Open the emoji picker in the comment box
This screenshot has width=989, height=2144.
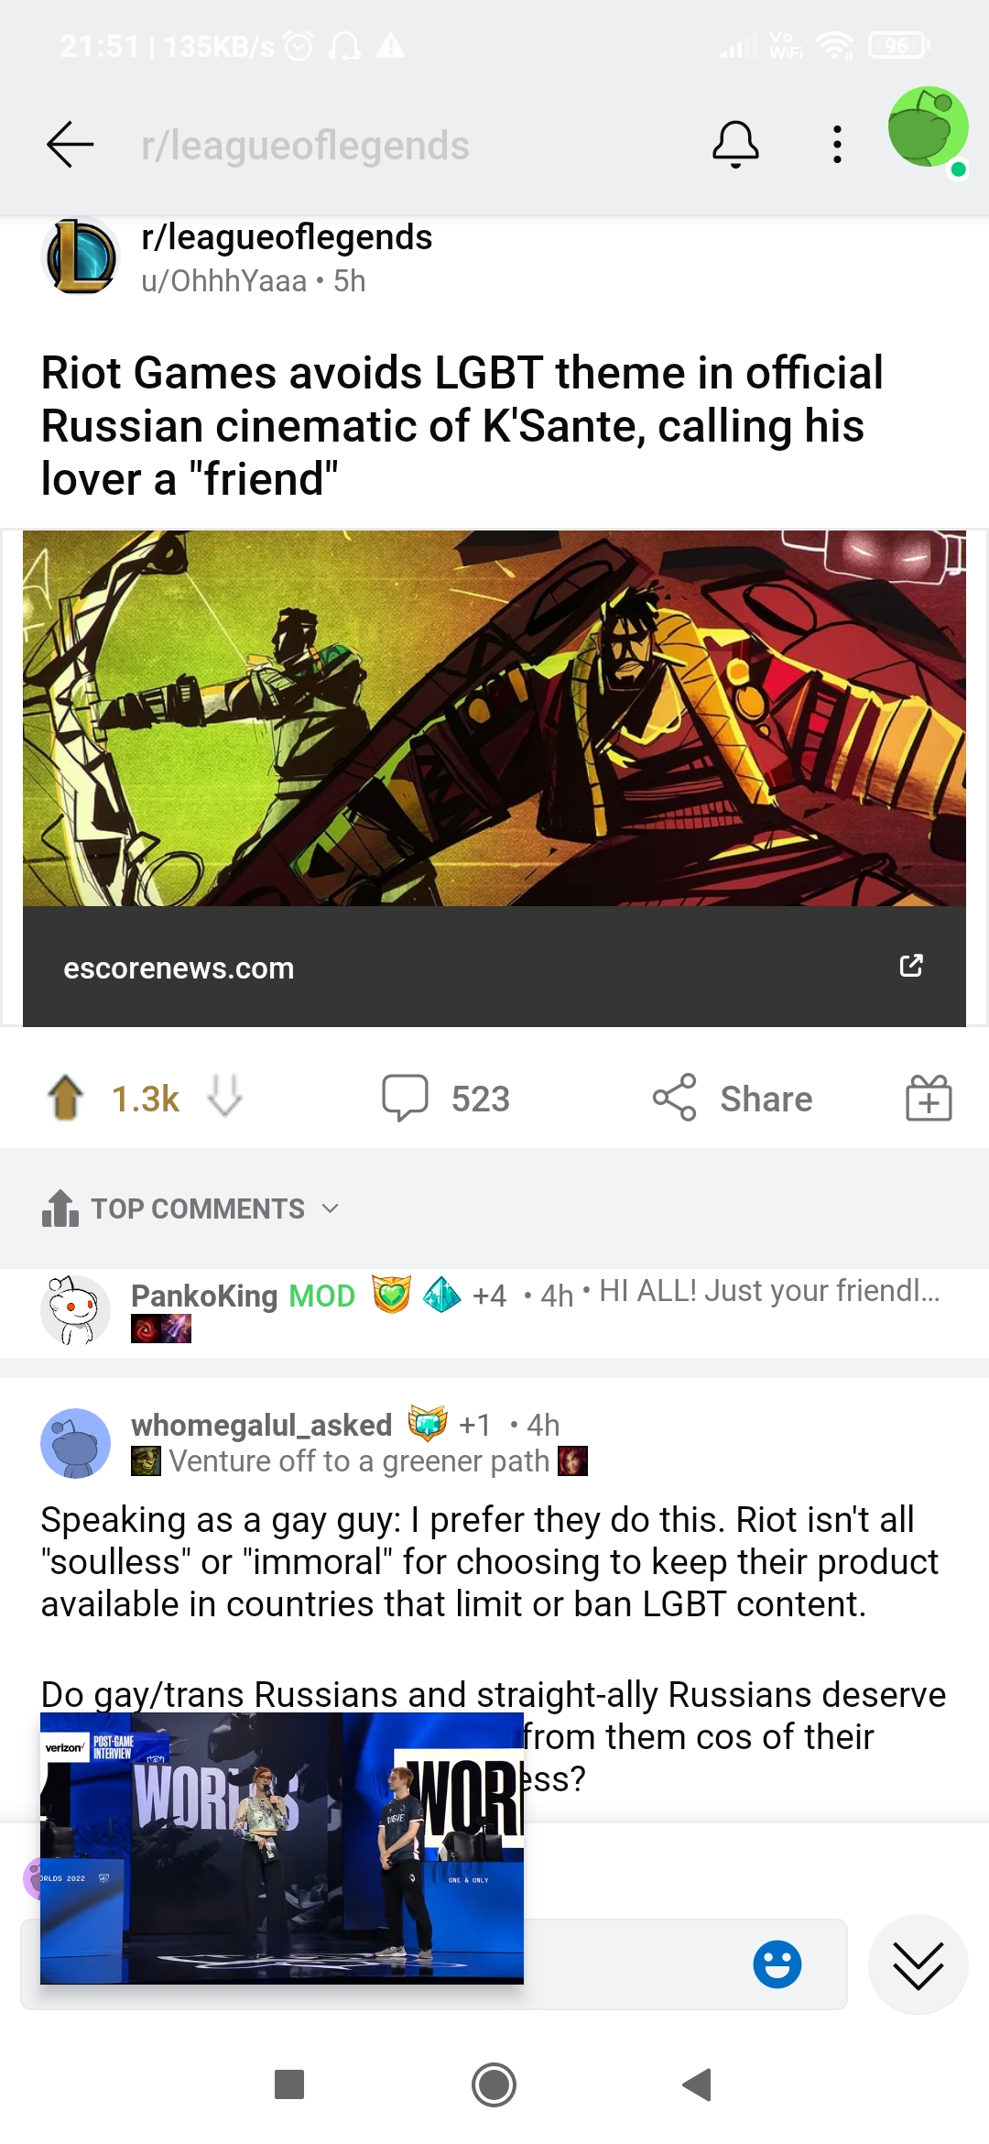tap(777, 1964)
